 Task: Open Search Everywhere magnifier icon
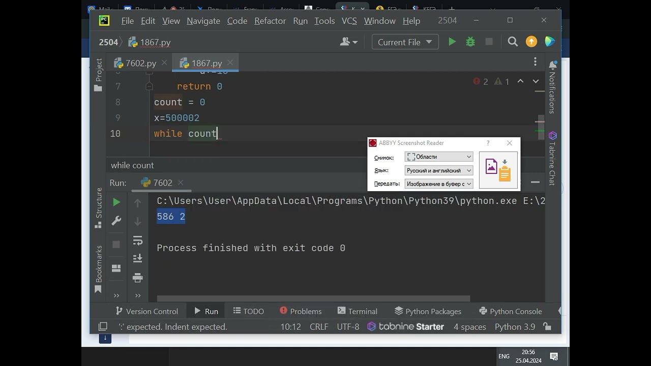coord(513,42)
